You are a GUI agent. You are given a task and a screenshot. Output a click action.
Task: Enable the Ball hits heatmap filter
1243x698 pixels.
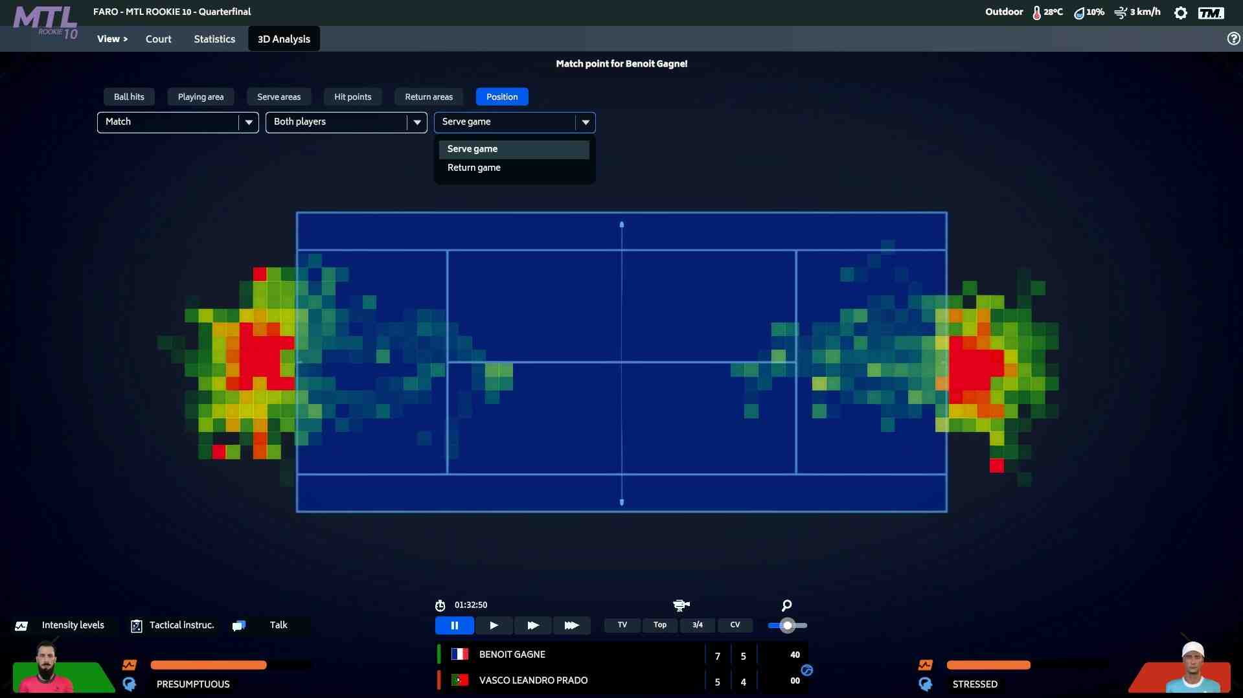coord(129,97)
